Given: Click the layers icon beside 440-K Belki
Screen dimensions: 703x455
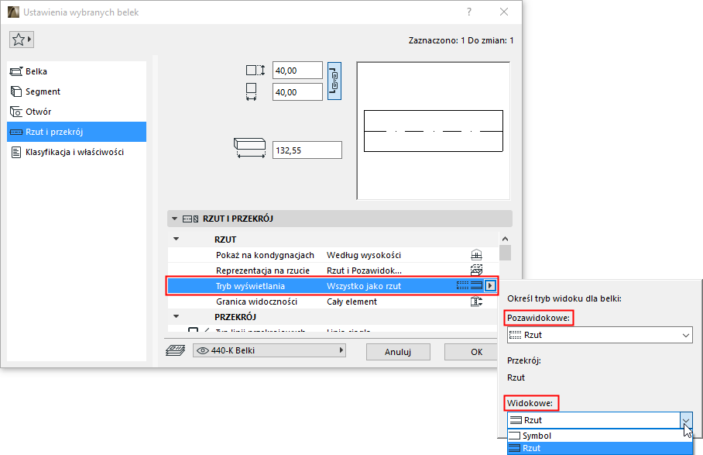Looking at the screenshot, I should pyautogui.click(x=175, y=350).
